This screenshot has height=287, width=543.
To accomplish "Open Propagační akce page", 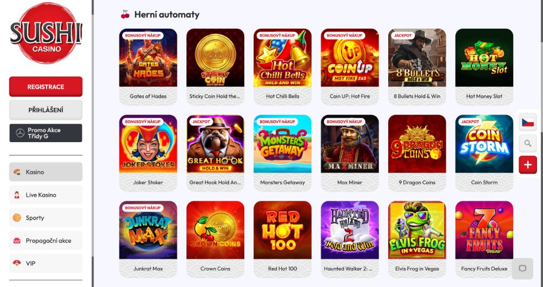I will [x=46, y=240].
